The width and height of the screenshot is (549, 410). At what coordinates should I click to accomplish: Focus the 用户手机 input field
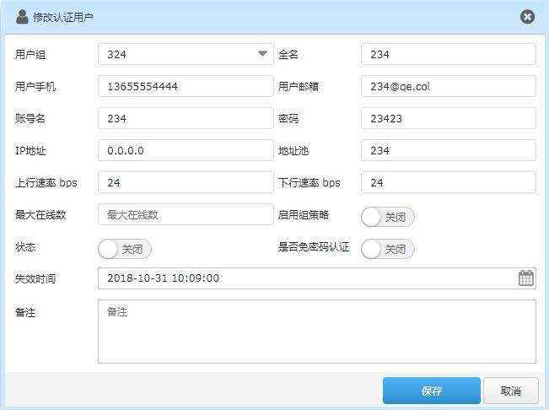(x=186, y=86)
